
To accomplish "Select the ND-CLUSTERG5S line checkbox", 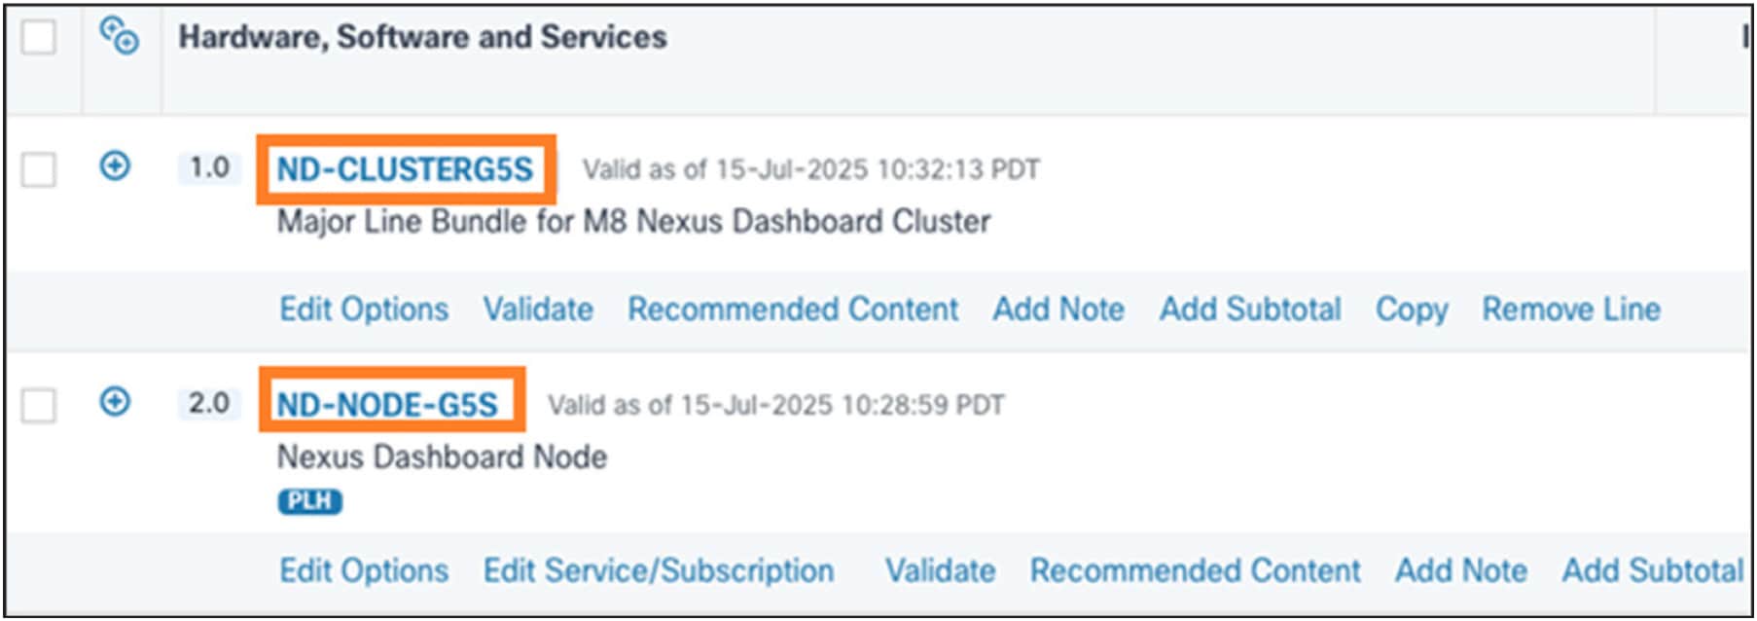I will (x=39, y=169).
